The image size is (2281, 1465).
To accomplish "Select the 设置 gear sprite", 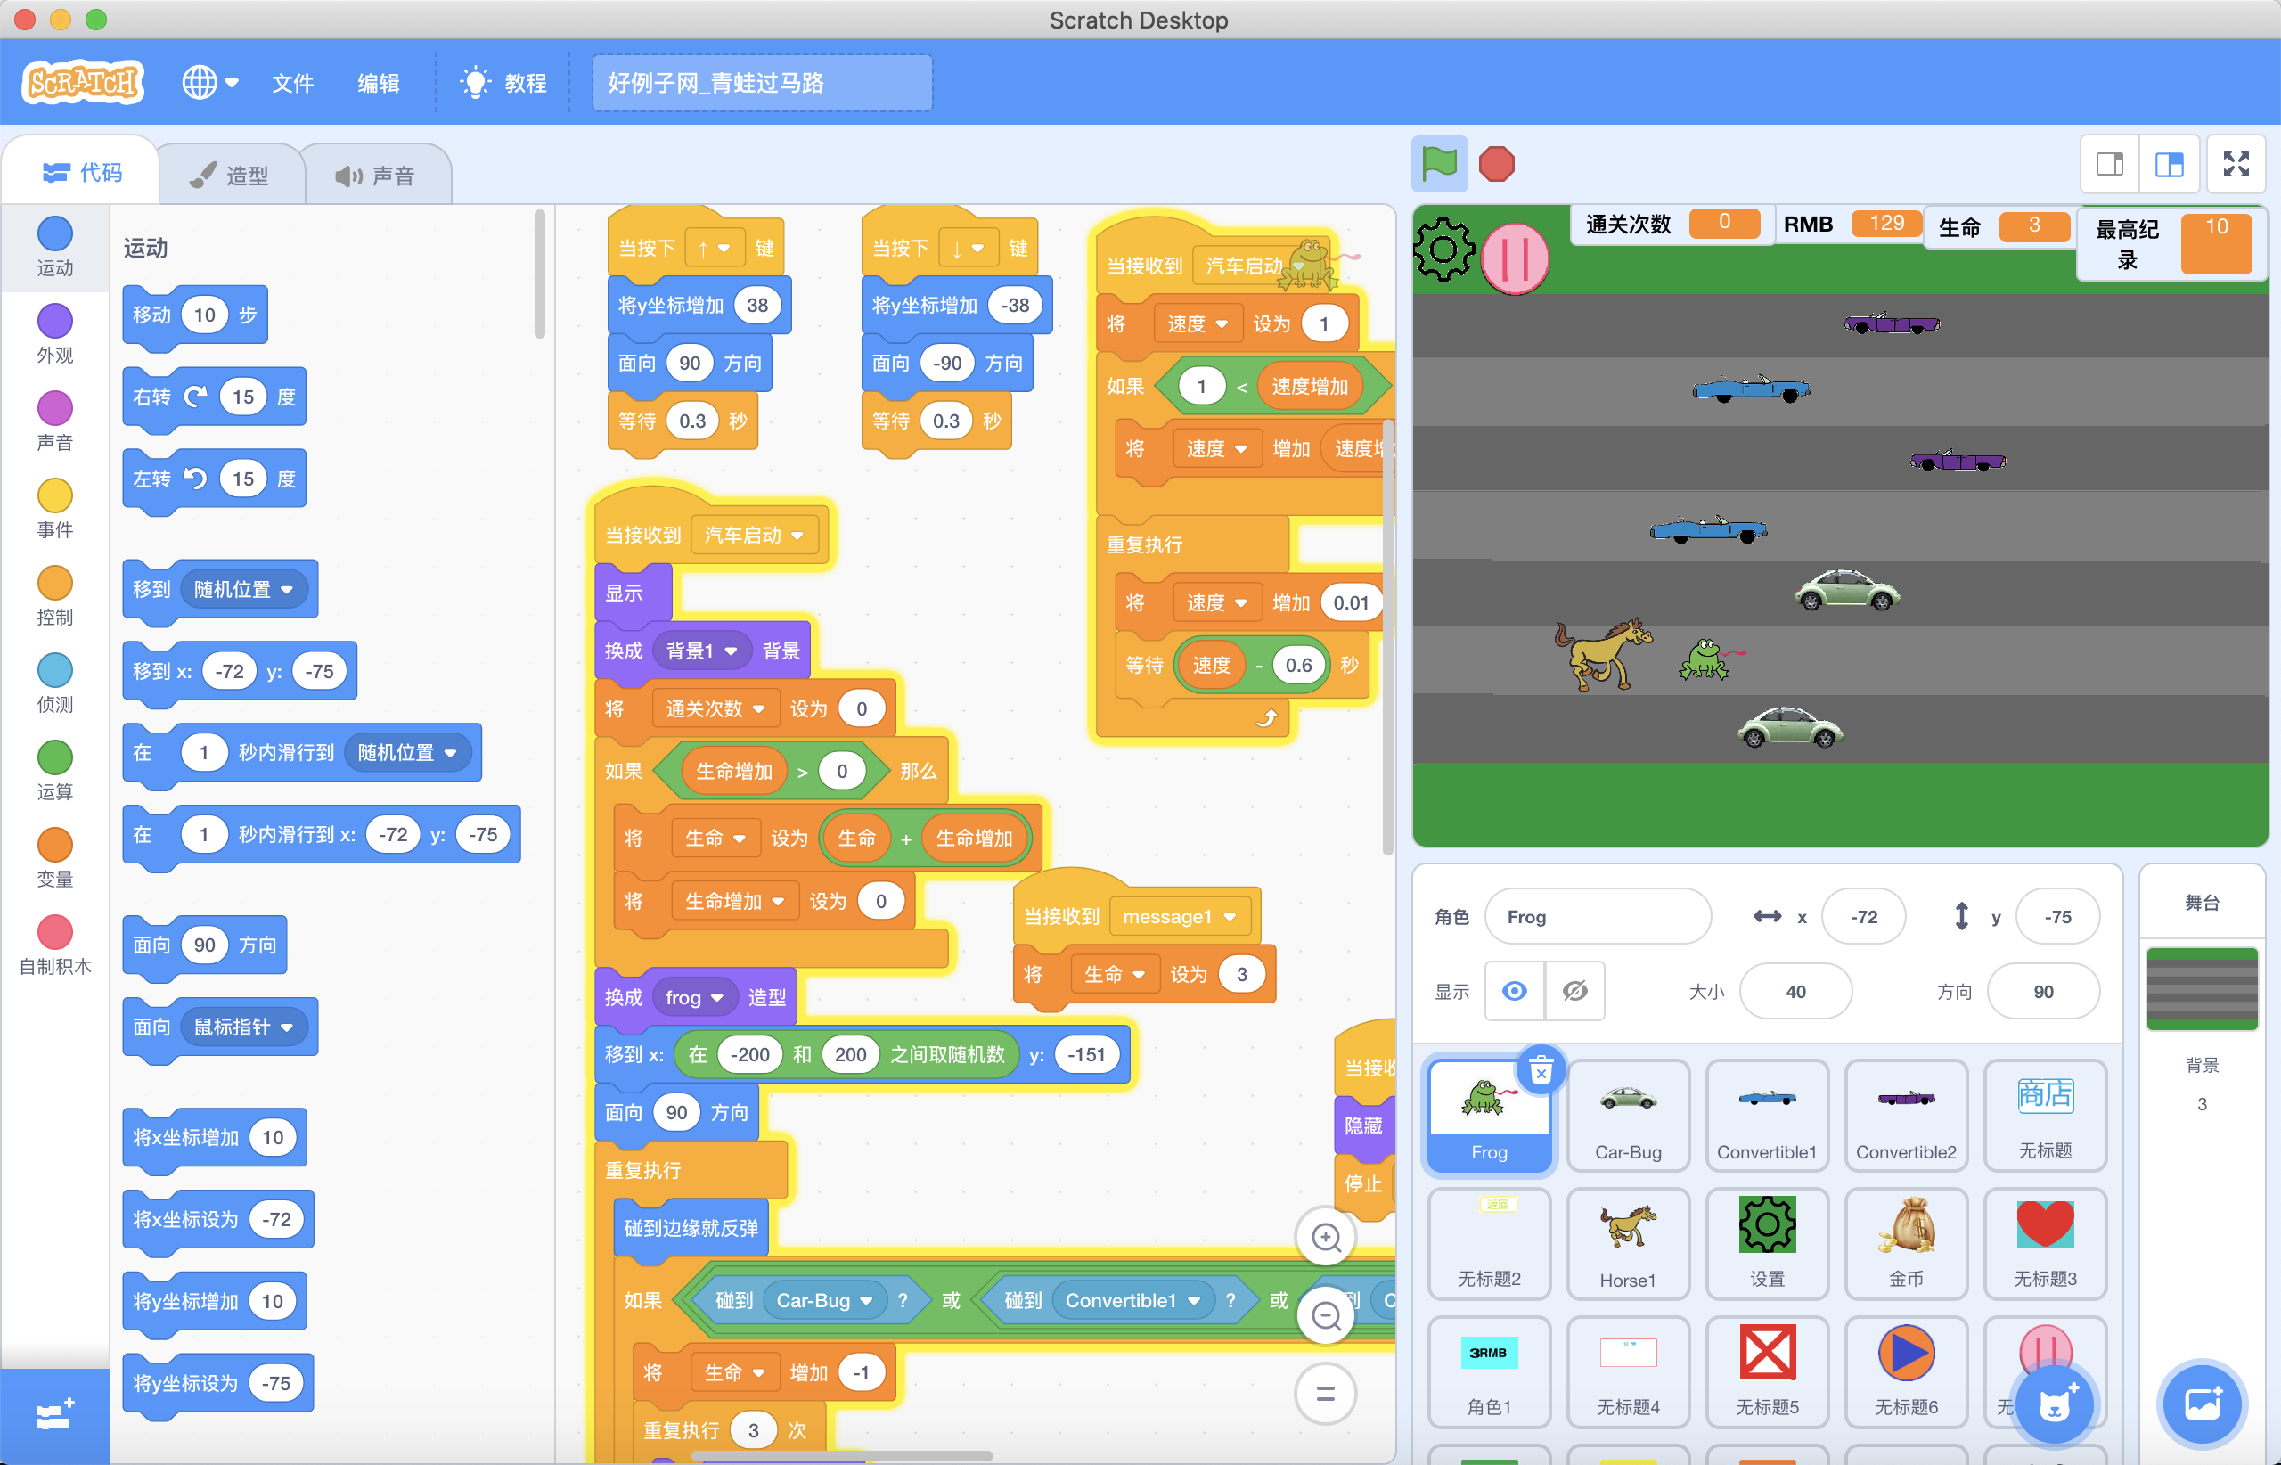I will 1766,1243.
